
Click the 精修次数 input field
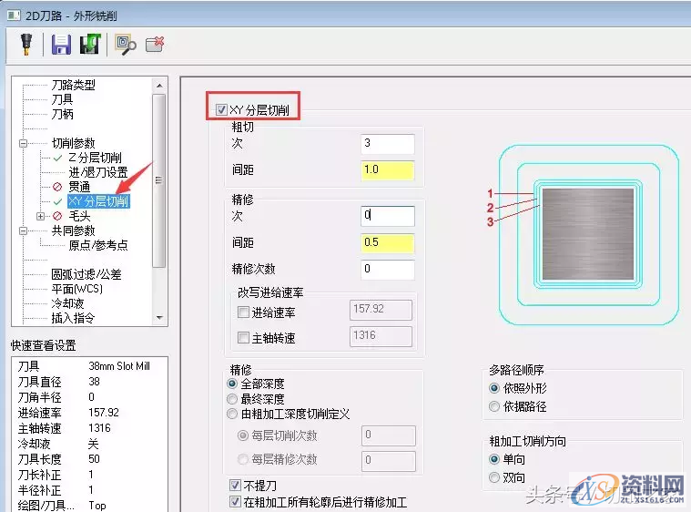(x=387, y=269)
